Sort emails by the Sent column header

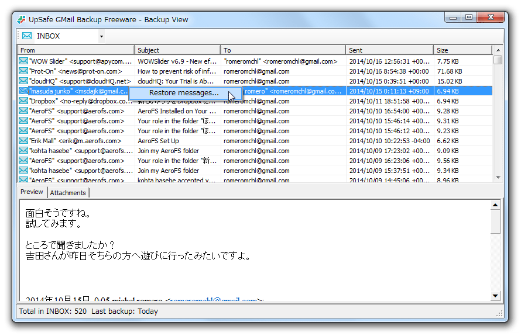(x=389, y=50)
